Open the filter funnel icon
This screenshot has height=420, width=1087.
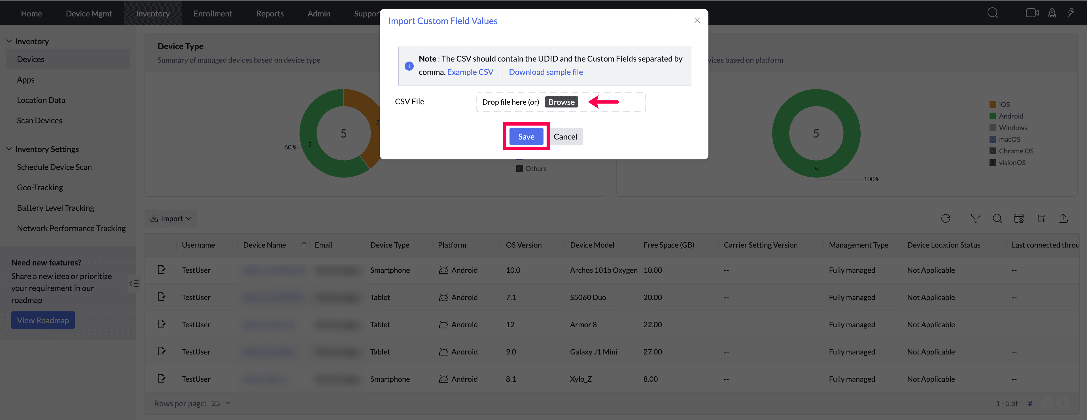976,218
